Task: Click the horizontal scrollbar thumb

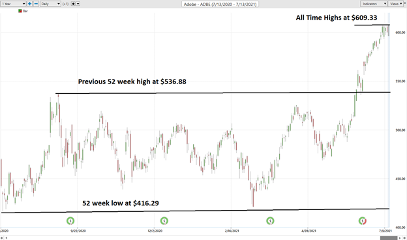Action: (x=389, y=238)
